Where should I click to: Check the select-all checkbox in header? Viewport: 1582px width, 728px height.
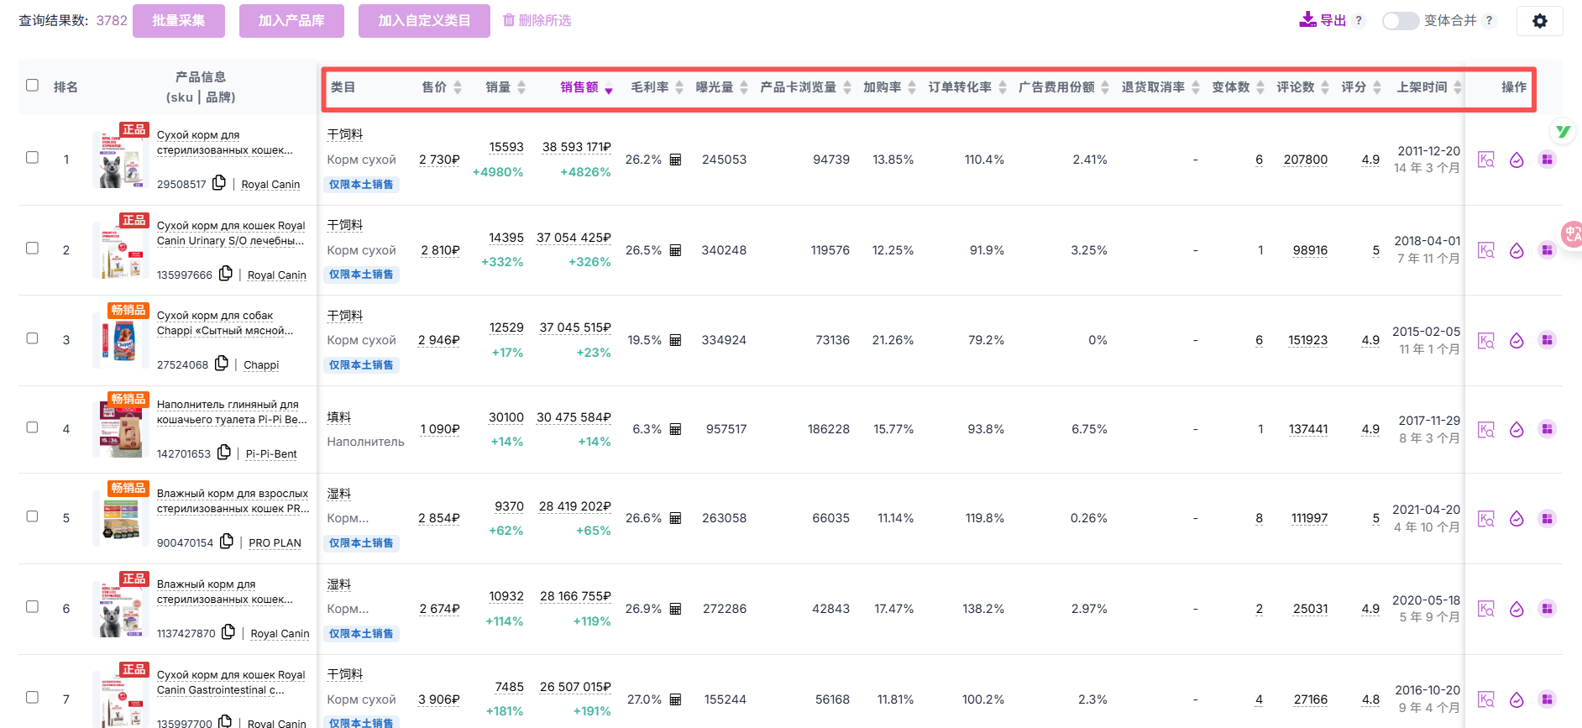[x=32, y=86]
